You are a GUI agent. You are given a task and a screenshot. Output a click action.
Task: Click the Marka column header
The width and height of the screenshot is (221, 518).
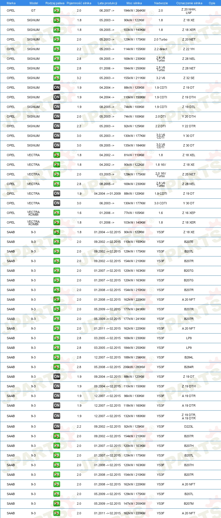[11, 3]
